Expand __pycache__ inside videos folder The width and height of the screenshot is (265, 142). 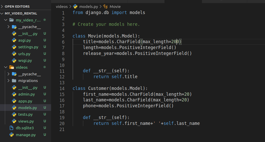coord(8,74)
